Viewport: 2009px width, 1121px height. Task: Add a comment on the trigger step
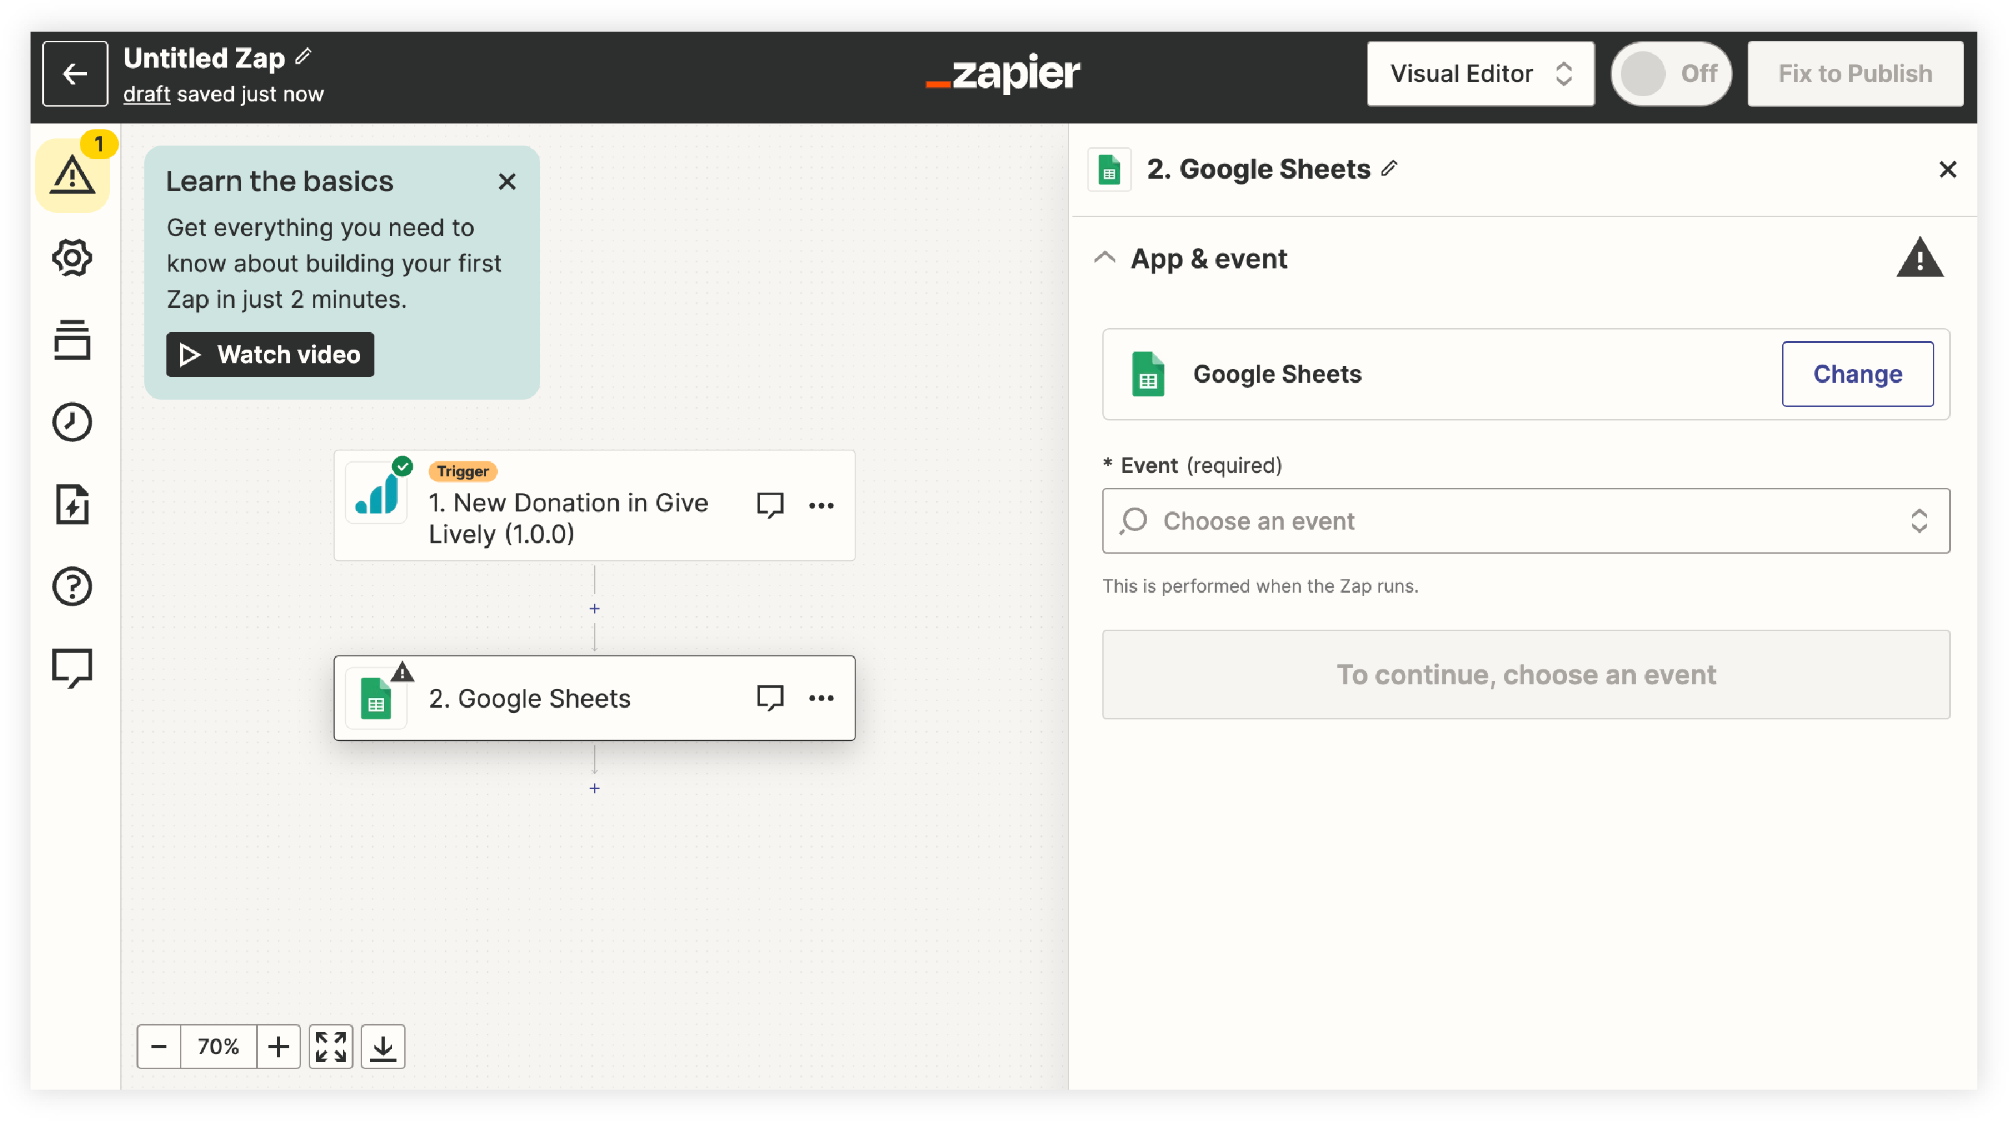770,505
